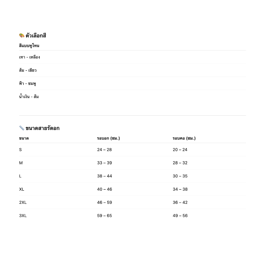The width and height of the screenshot is (258, 258).
Task: Click the รอบอก (ซม.) column header
Action: (x=108, y=138)
